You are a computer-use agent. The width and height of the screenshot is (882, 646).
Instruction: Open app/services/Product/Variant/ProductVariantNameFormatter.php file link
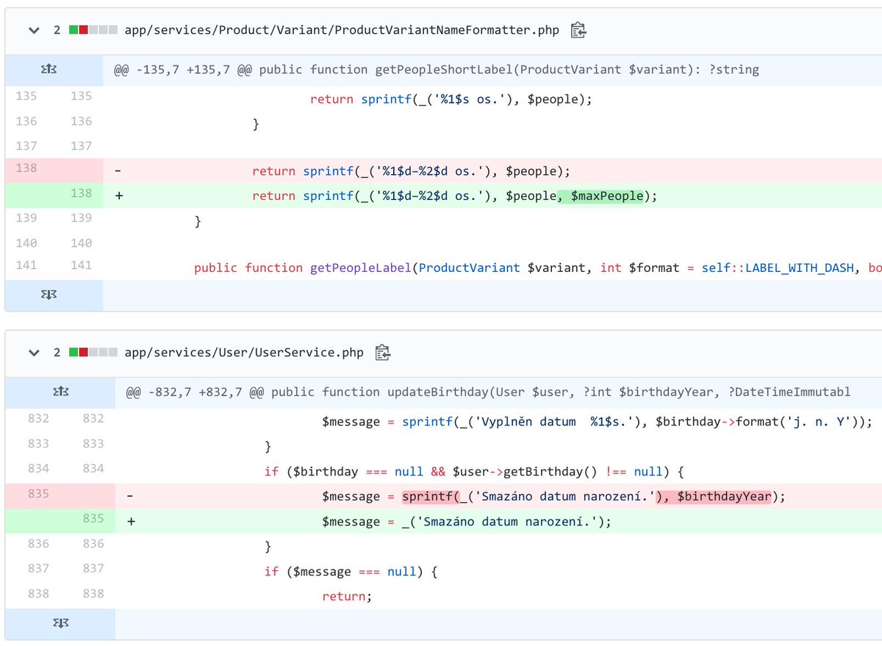coord(342,30)
